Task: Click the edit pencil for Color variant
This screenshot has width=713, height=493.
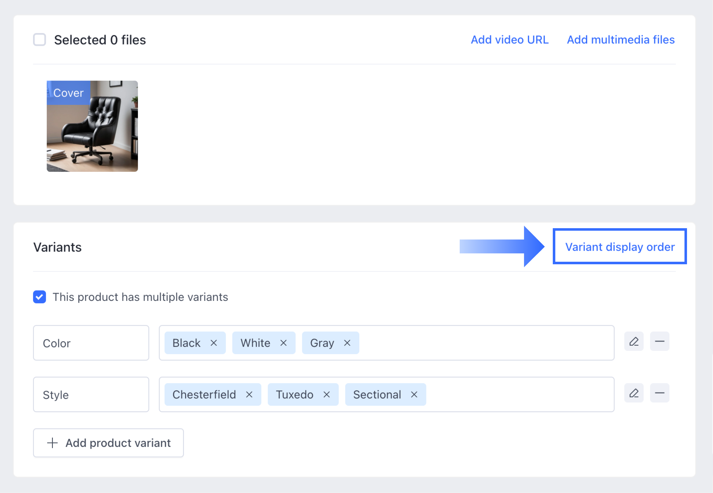Action: (x=634, y=341)
